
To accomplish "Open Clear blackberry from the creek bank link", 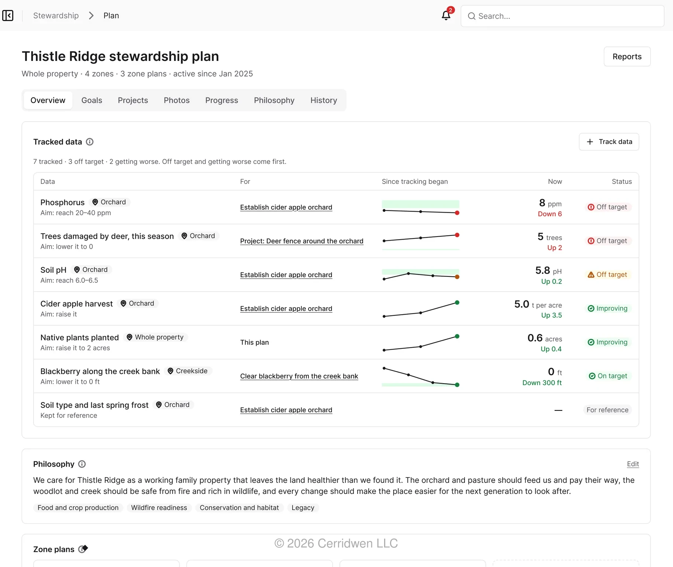I will pyautogui.click(x=299, y=376).
